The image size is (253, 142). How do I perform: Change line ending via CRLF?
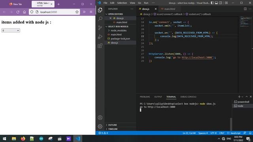[222, 133]
